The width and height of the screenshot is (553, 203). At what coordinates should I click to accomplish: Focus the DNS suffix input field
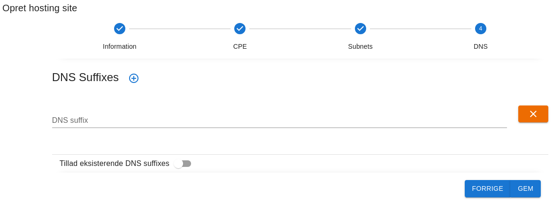click(279, 120)
